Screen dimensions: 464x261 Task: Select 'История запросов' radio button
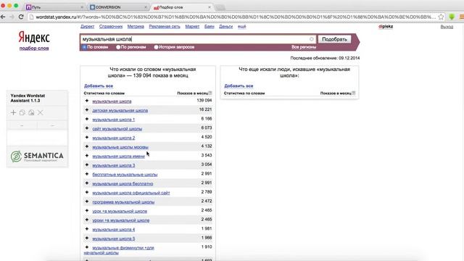156,47
